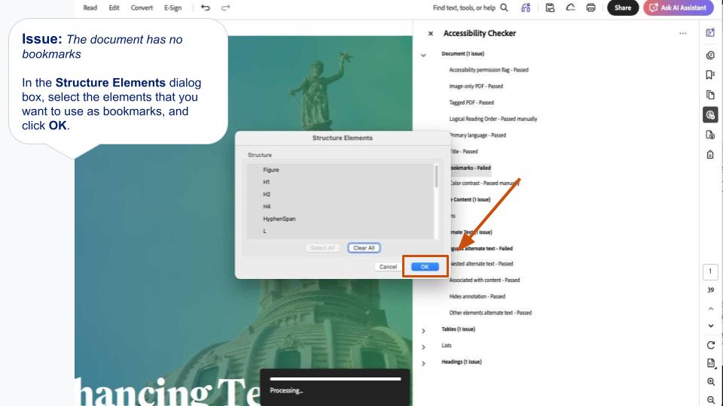Viewport: 723px width, 406px height.
Task: Open the comments icon in right sidebar
Action: [710, 55]
